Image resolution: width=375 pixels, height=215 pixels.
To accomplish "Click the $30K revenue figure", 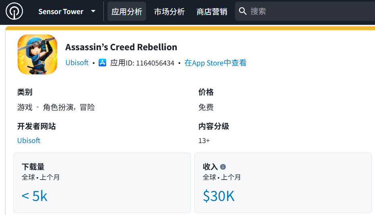I will coord(218,196).
